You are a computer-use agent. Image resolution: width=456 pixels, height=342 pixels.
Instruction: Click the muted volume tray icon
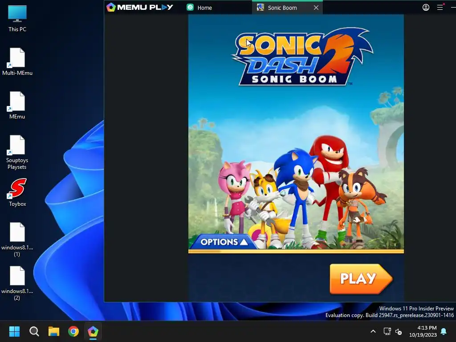(399, 331)
